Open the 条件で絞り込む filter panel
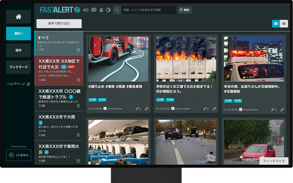The image size is (293, 183). (x=59, y=23)
